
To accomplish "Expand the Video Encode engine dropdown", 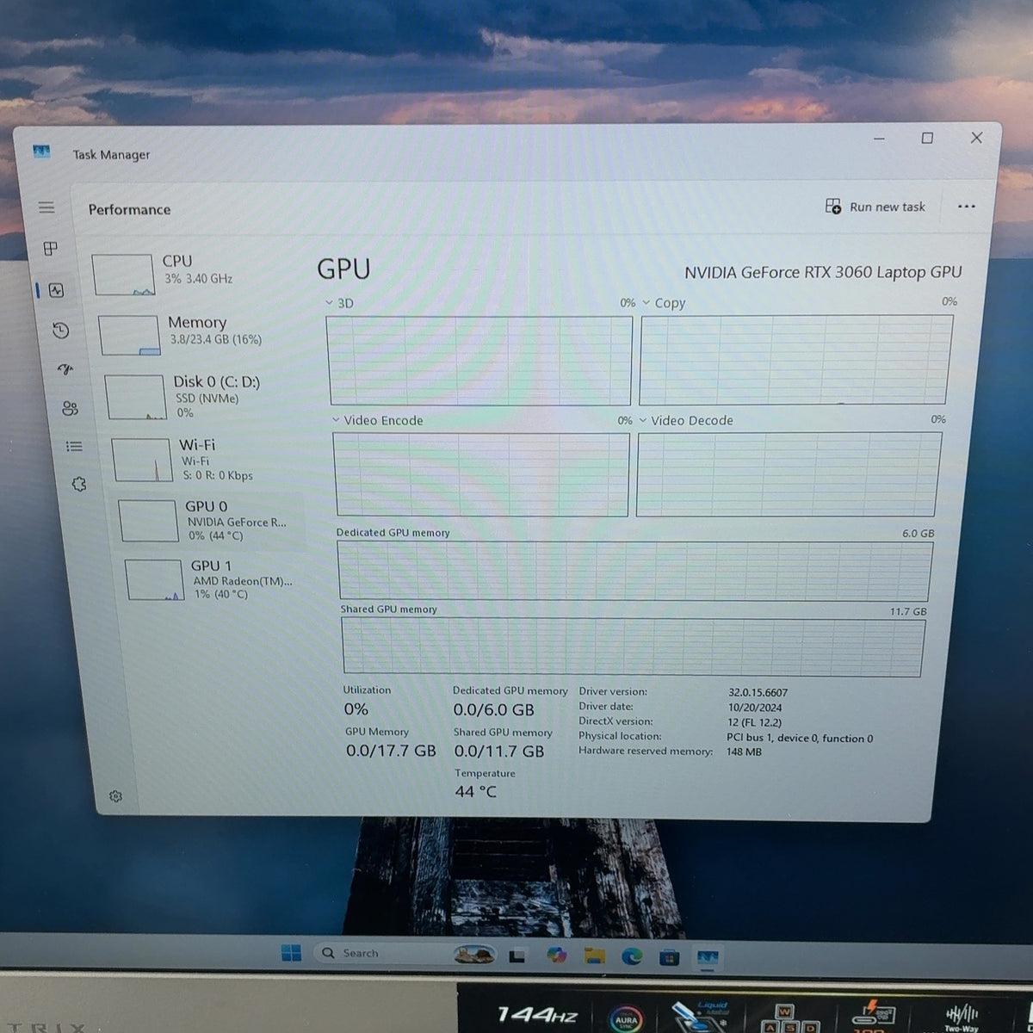I will point(336,420).
